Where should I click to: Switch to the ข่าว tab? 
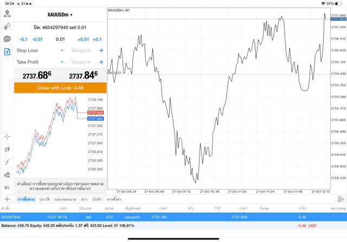pos(83,199)
